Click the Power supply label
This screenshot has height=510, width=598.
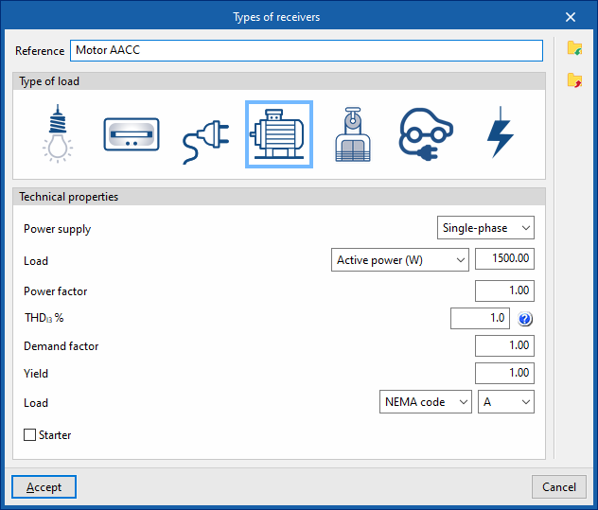(x=57, y=229)
